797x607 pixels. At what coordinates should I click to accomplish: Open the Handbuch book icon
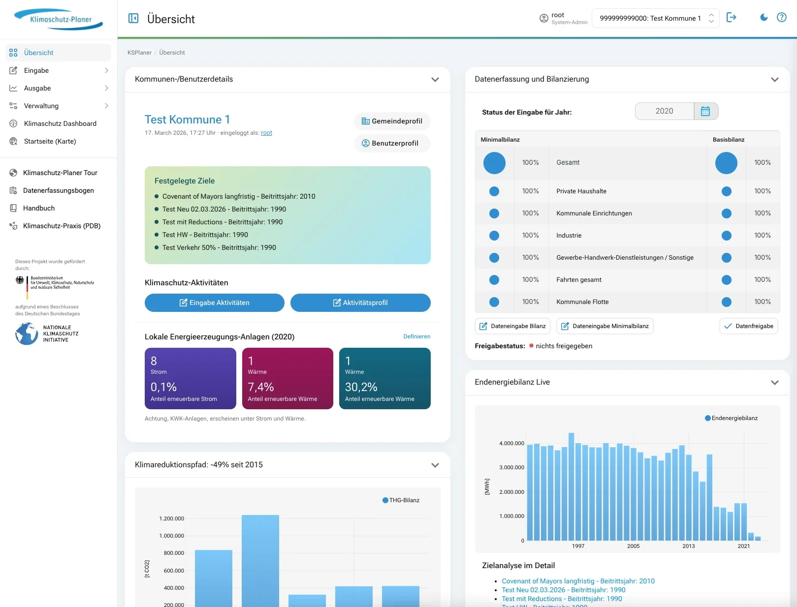pos(13,208)
